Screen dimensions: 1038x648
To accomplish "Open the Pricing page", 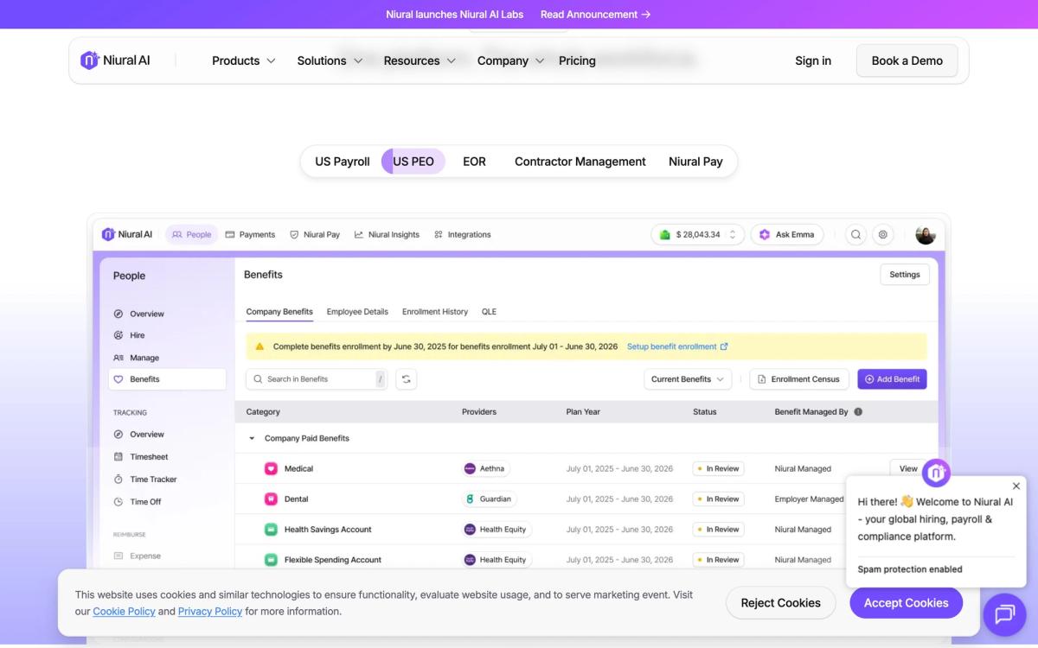I will point(577,60).
